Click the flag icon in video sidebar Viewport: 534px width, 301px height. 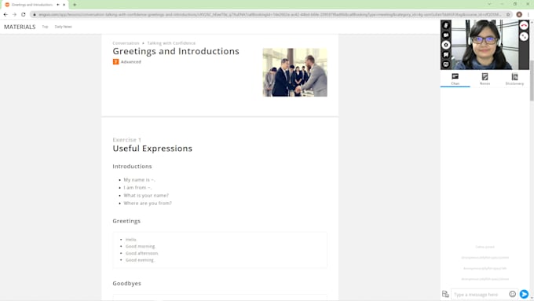[x=446, y=54]
